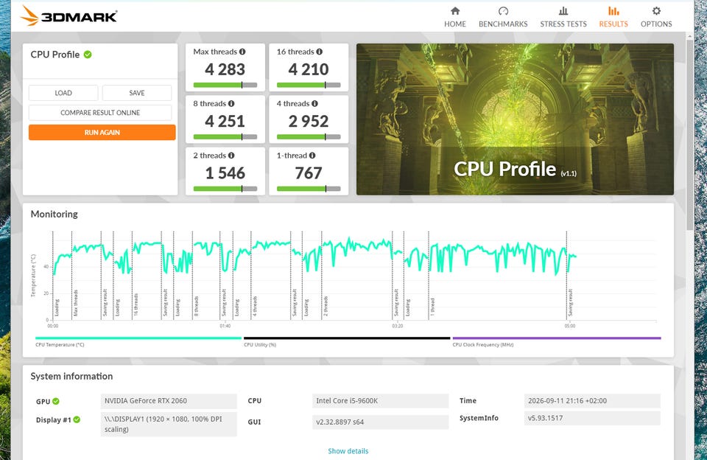Click green check beside Display #1
Screen dimensions: 707x460
(77, 419)
